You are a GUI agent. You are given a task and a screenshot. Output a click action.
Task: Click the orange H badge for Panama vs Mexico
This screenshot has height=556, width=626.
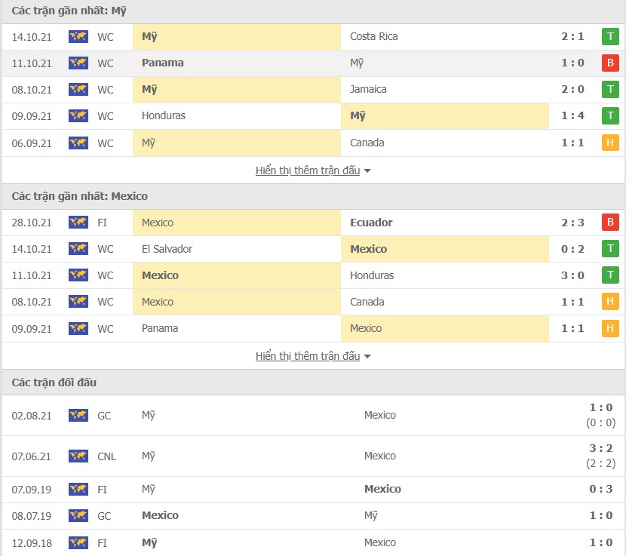tap(610, 329)
